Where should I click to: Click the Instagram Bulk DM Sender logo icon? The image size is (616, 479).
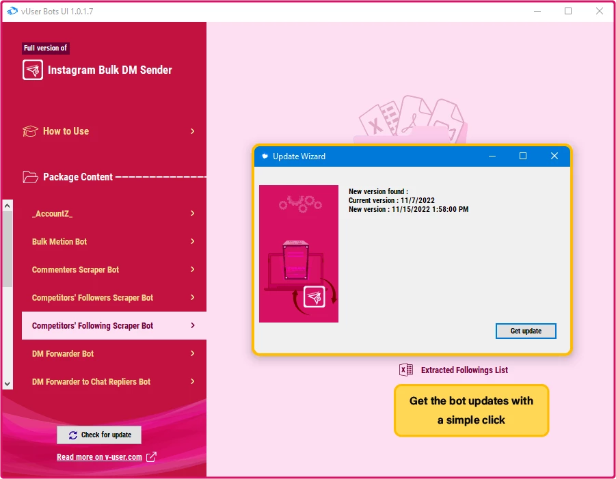click(33, 70)
